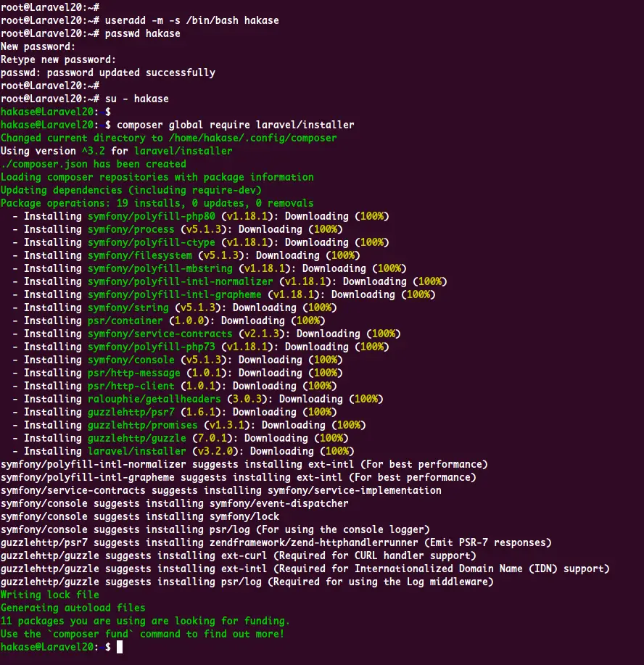Click 'Package operations: 19 installs' line
This screenshot has width=644, height=665.
(x=157, y=203)
